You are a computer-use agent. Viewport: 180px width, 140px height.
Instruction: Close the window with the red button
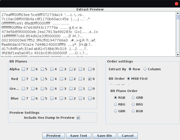coord(176,4)
